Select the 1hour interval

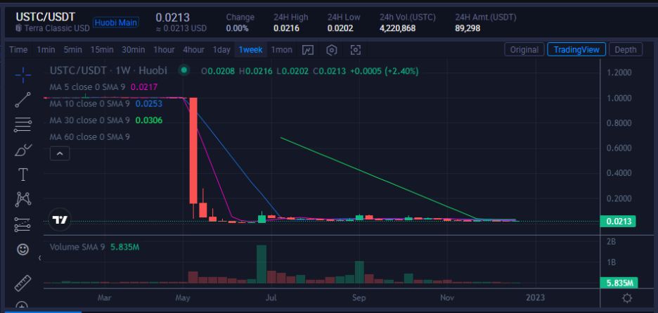tap(164, 49)
